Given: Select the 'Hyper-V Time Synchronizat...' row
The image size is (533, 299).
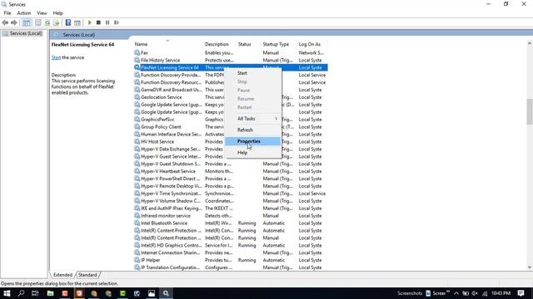Looking at the screenshot, I should click(230, 194).
